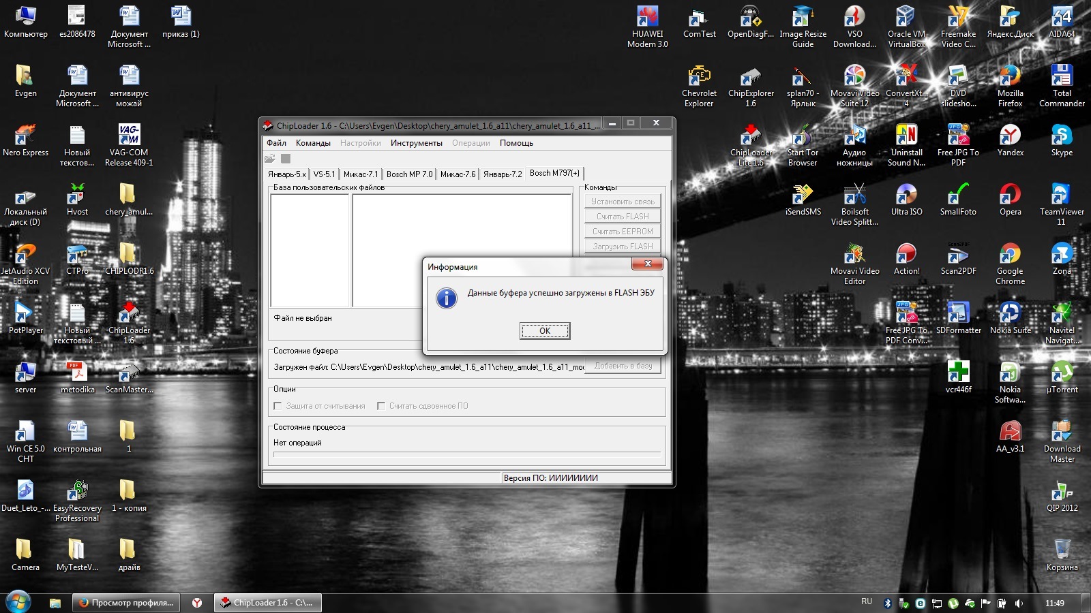1091x613 pixels.
Task: Click the Нет операций status text
Action: click(297, 443)
